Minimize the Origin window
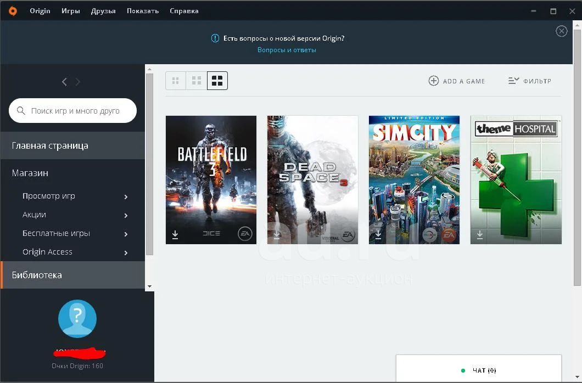 (x=533, y=11)
